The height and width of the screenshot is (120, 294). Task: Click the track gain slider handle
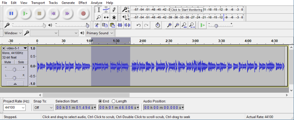pyautogui.click(x=15, y=70)
